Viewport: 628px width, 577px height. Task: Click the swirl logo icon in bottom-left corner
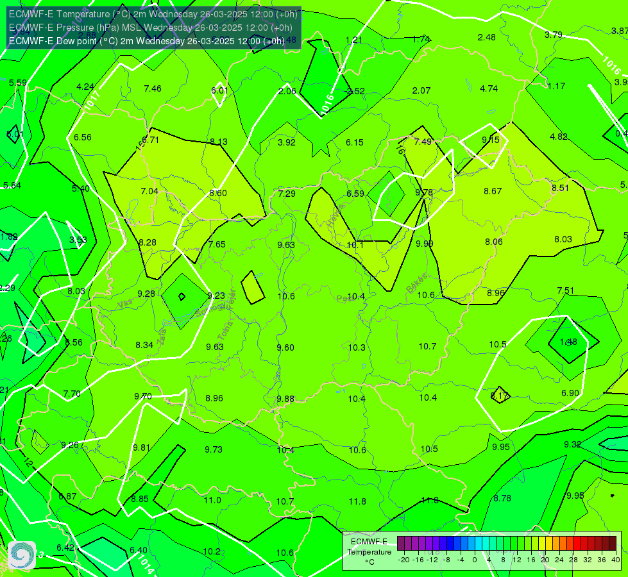[22, 555]
